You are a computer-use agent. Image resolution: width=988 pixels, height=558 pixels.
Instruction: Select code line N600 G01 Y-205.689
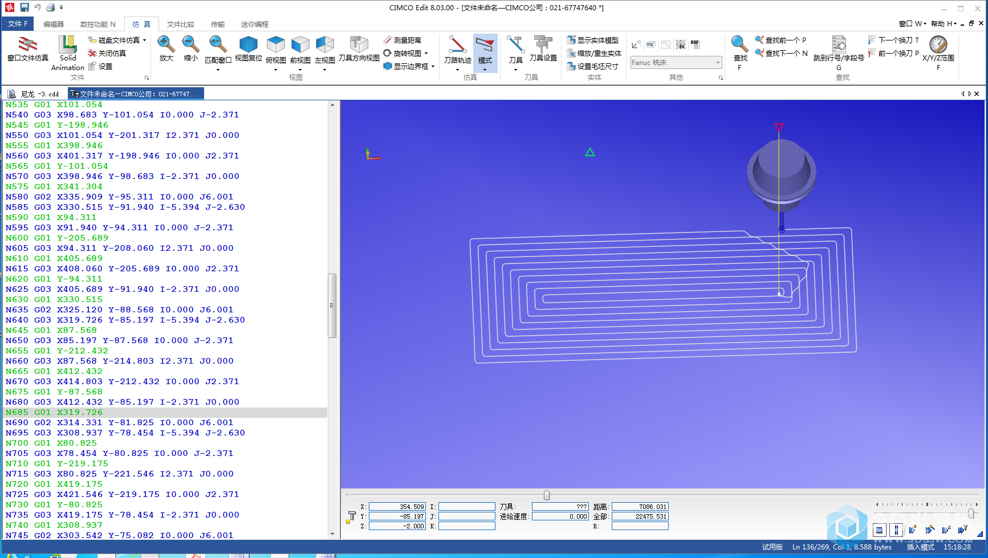click(57, 238)
